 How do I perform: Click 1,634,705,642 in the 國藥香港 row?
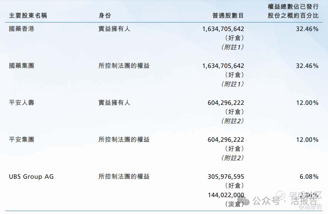click(x=223, y=29)
